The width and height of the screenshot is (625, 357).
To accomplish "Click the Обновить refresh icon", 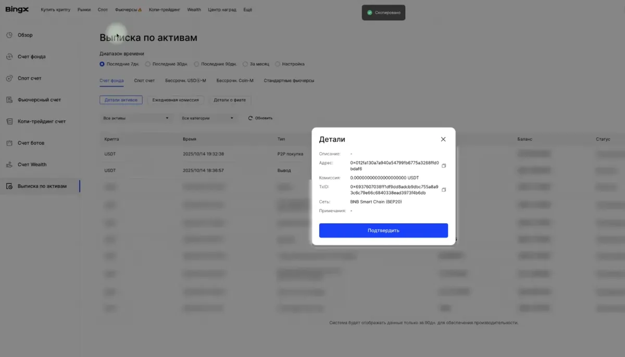I will 251,118.
